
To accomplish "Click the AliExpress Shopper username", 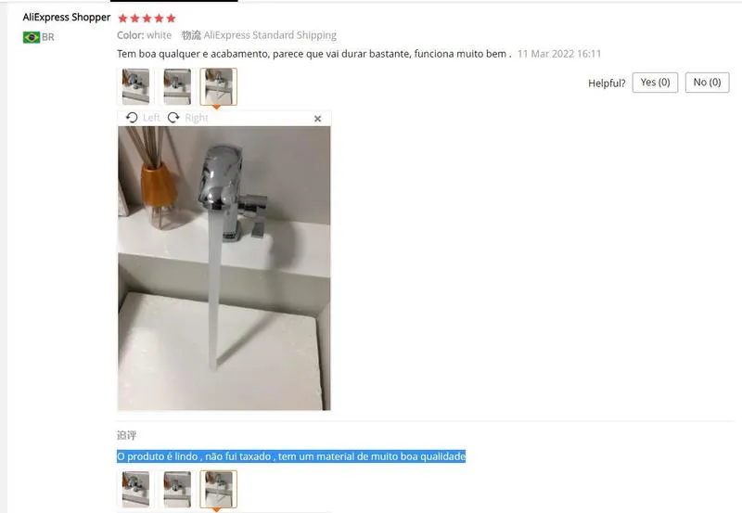I will [x=66, y=18].
